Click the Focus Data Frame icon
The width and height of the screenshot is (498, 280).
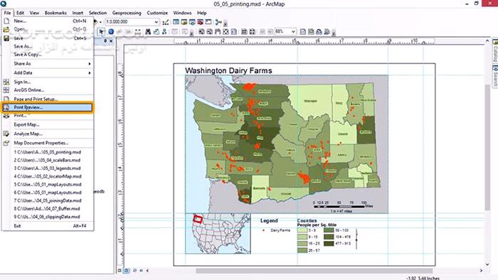311,31
